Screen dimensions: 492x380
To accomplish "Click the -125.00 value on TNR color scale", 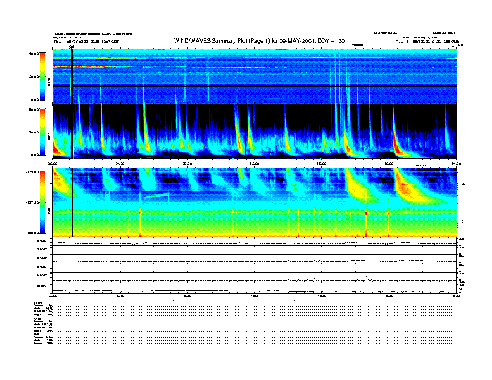I will pos(33,171).
